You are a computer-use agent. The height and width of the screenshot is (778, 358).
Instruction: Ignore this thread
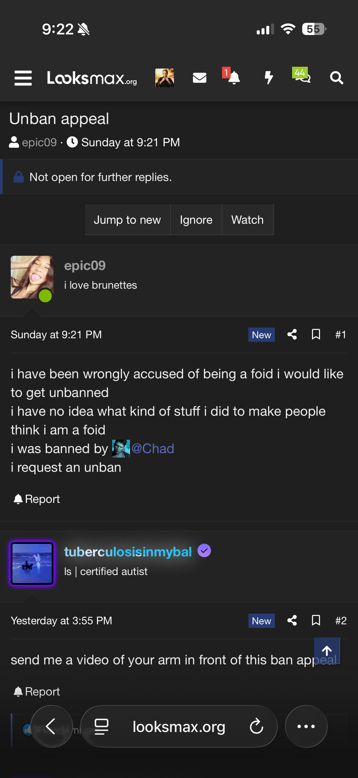pyautogui.click(x=196, y=220)
